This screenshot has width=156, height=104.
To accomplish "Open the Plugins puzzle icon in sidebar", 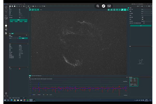I will pyautogui.click(x=6, y=33).
